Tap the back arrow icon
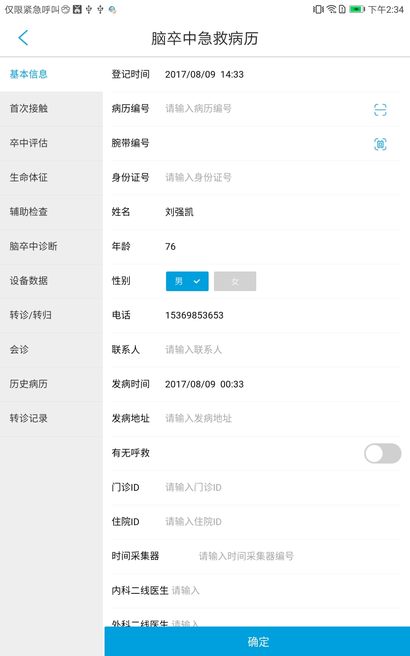Image resolution: width=410 pixels, height=656 pixels. (x=23, y=38)
